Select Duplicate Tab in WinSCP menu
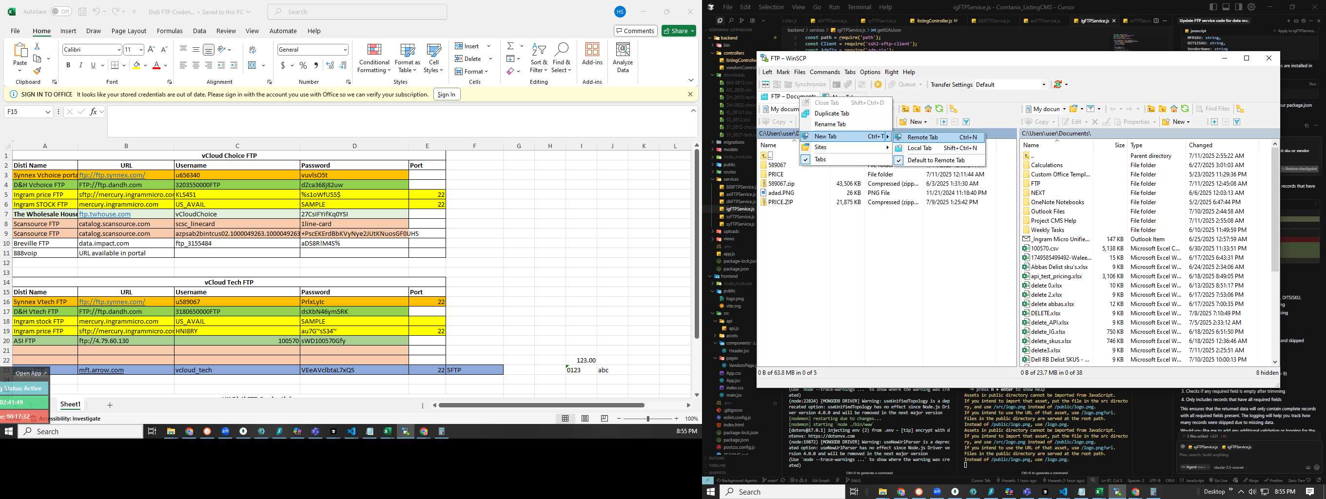 point(846,113)
